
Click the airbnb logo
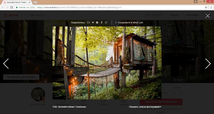[x=11, y=15]
